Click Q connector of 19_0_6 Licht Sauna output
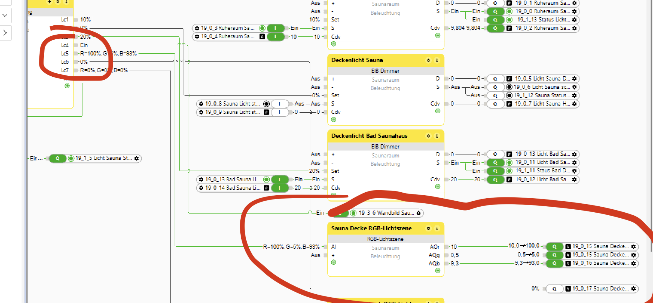653x303 pixels. pos(495,87)
